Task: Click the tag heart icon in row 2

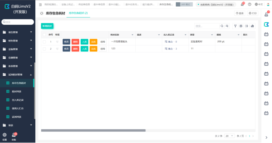Action: 57,49
